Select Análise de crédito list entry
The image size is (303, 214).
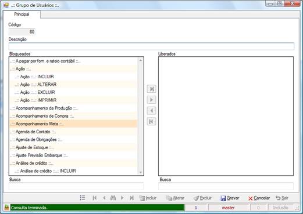click(73, 163)
